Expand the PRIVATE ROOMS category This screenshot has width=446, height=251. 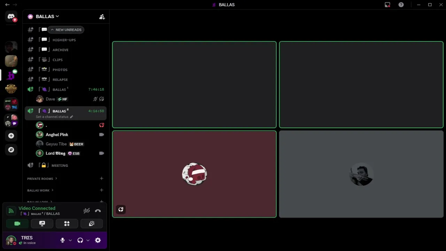pos(42,178)
